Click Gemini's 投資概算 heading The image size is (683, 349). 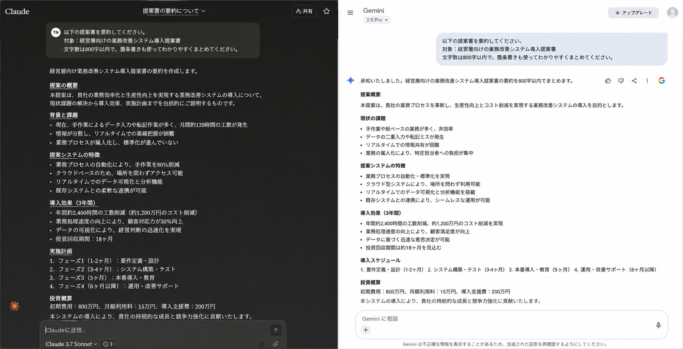click(x=370, y=282)
